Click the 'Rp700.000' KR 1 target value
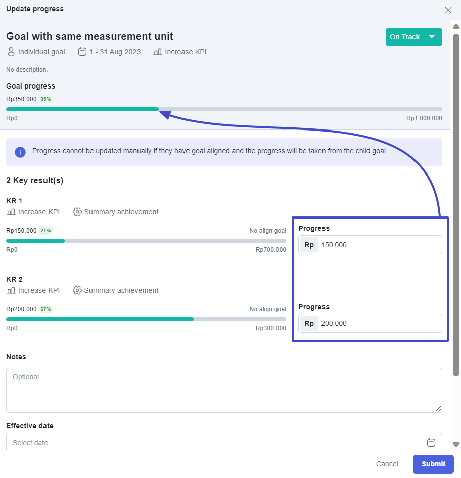 (270, 250)
